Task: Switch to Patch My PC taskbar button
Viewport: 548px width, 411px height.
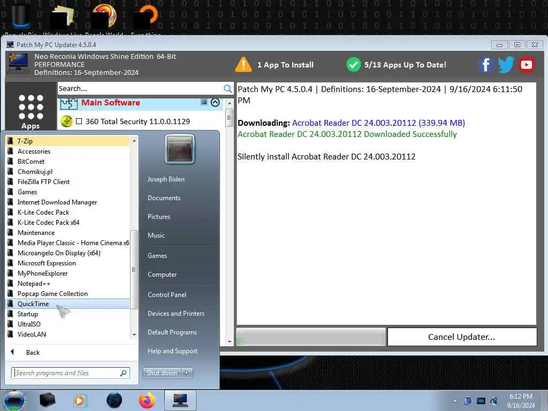Action: click(180, 400)
